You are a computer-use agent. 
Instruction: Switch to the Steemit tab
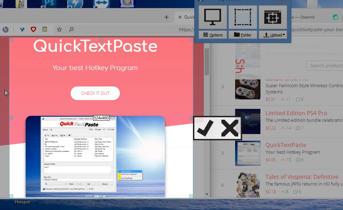(x=304, y=17)
